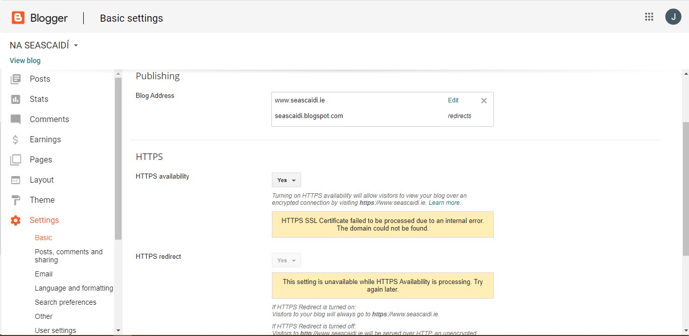Open the HTTPS availability dropdown
Viewport: 689px width, 336px height.
286,180
